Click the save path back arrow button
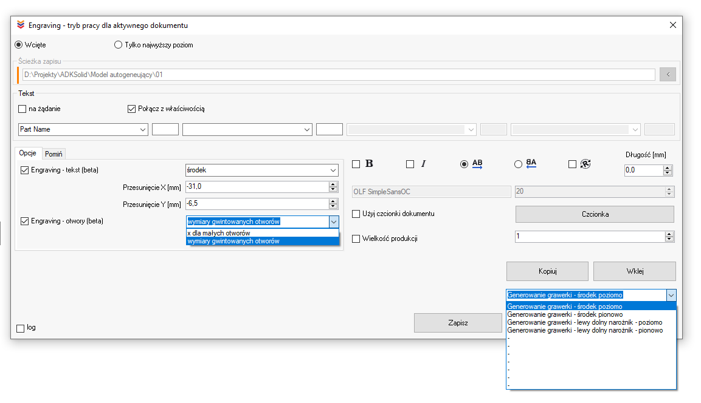 click(668, 75)
